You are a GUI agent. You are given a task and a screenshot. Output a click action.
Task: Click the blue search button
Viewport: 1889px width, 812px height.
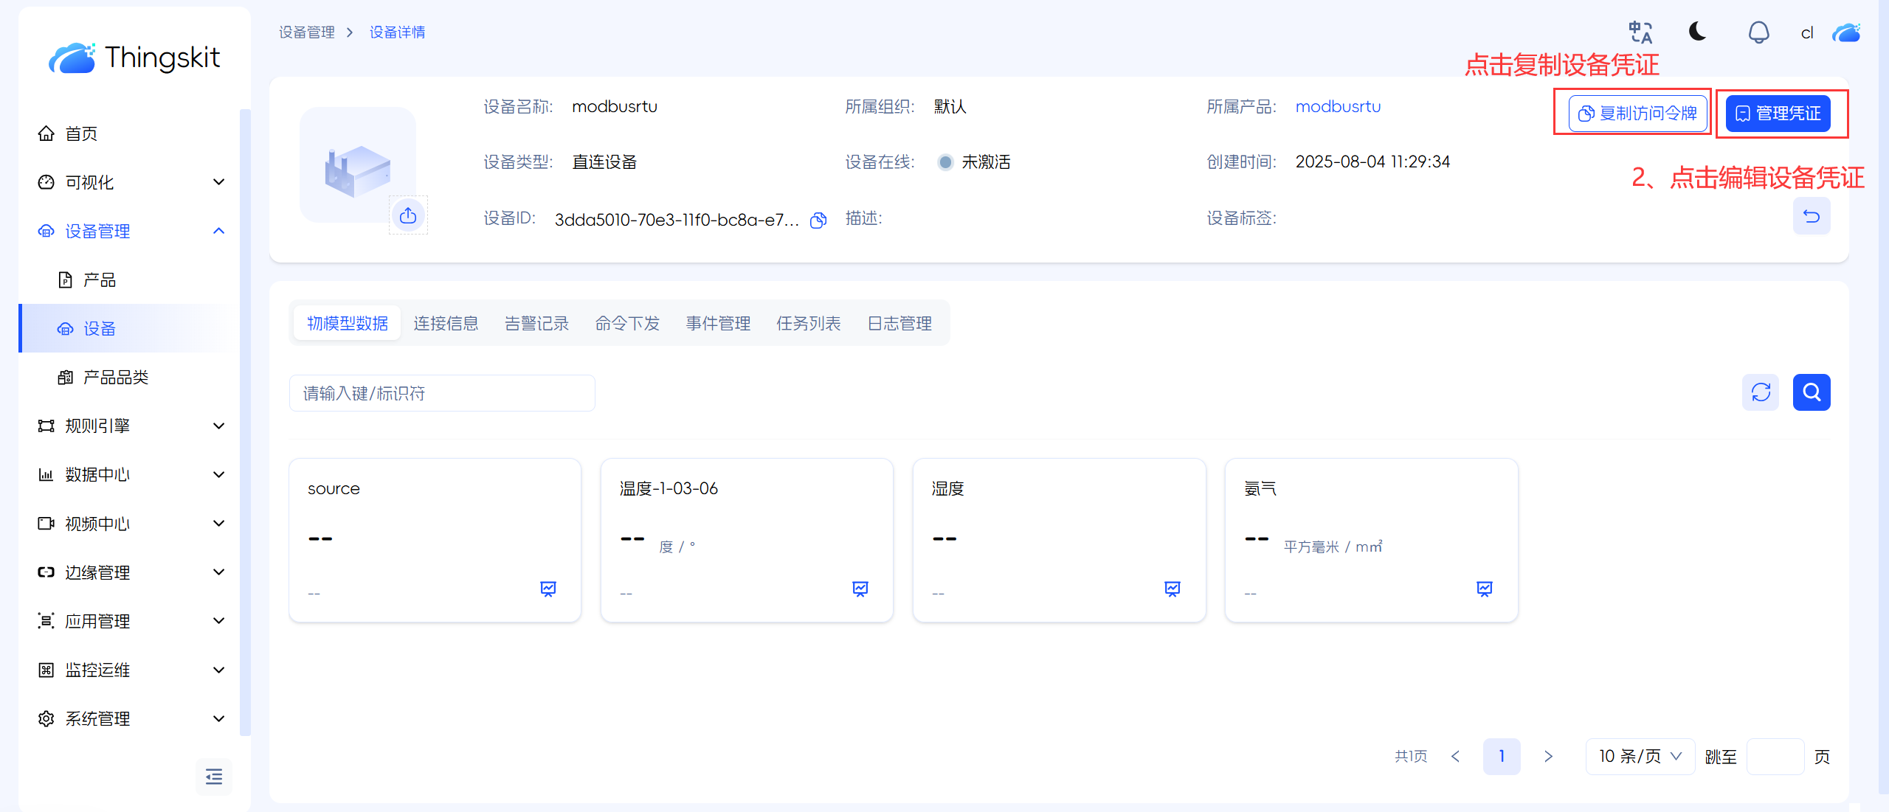[x=1811, y=392]
